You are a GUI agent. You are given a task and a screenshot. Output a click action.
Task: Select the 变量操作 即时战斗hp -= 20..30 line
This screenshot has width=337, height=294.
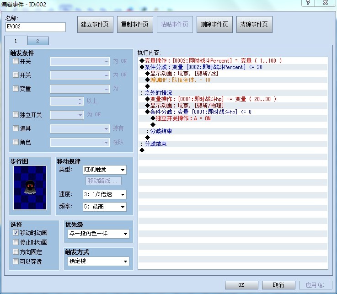pyautogui.click(x=233, y=99)
